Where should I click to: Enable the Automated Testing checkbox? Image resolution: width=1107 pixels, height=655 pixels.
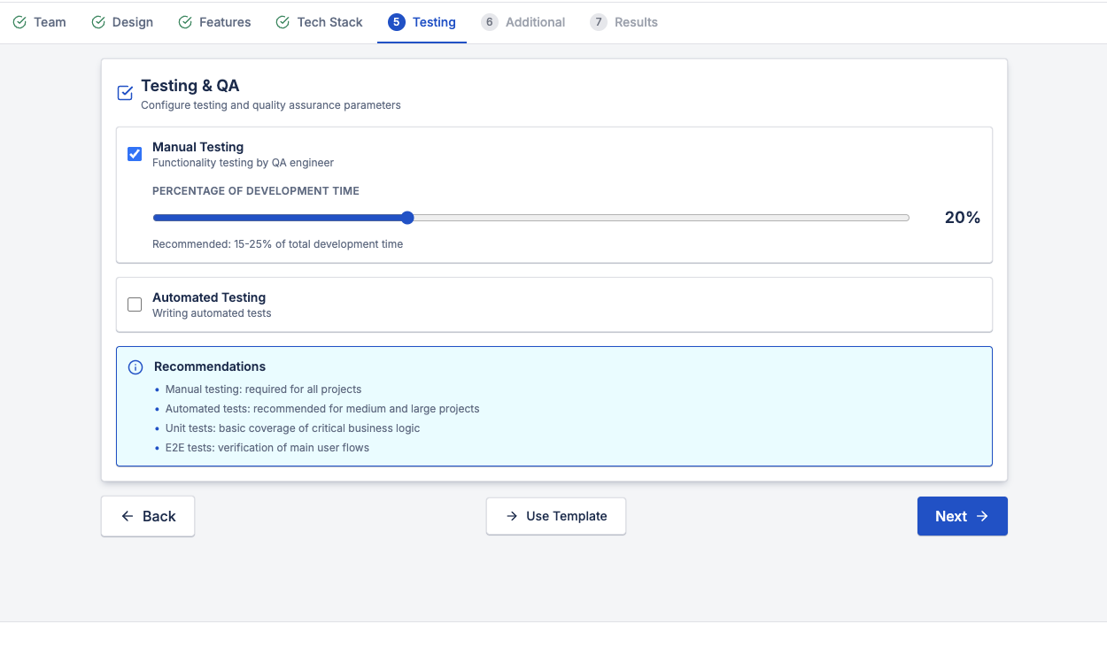[135, 304]
